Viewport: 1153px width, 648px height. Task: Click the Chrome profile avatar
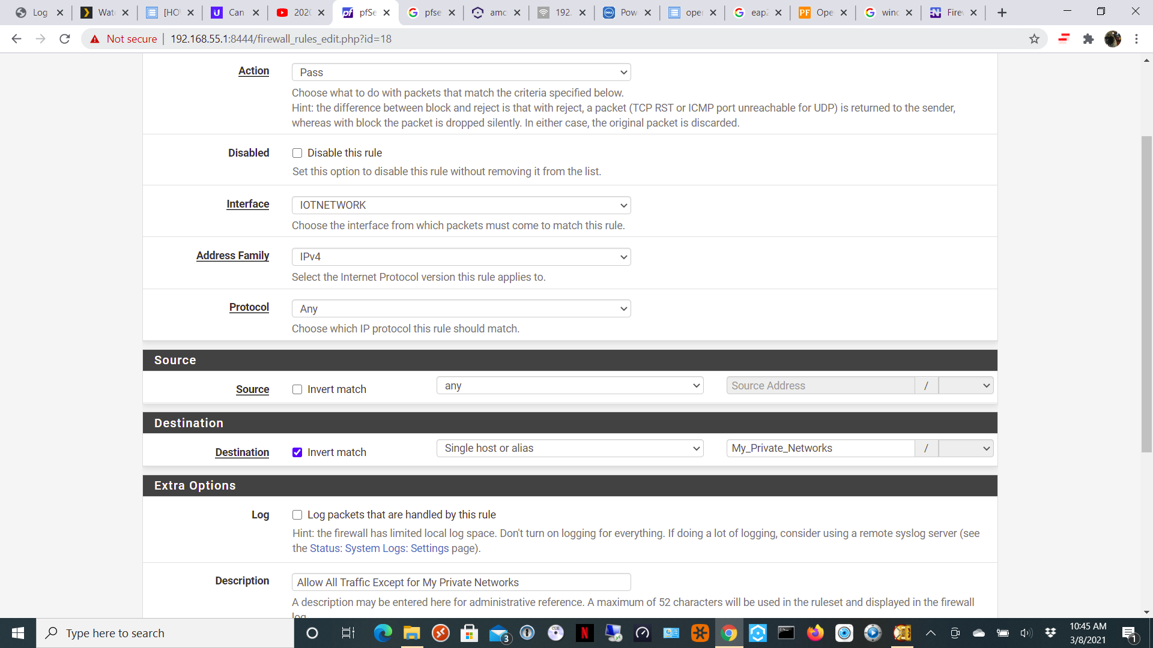[1113, 39]
